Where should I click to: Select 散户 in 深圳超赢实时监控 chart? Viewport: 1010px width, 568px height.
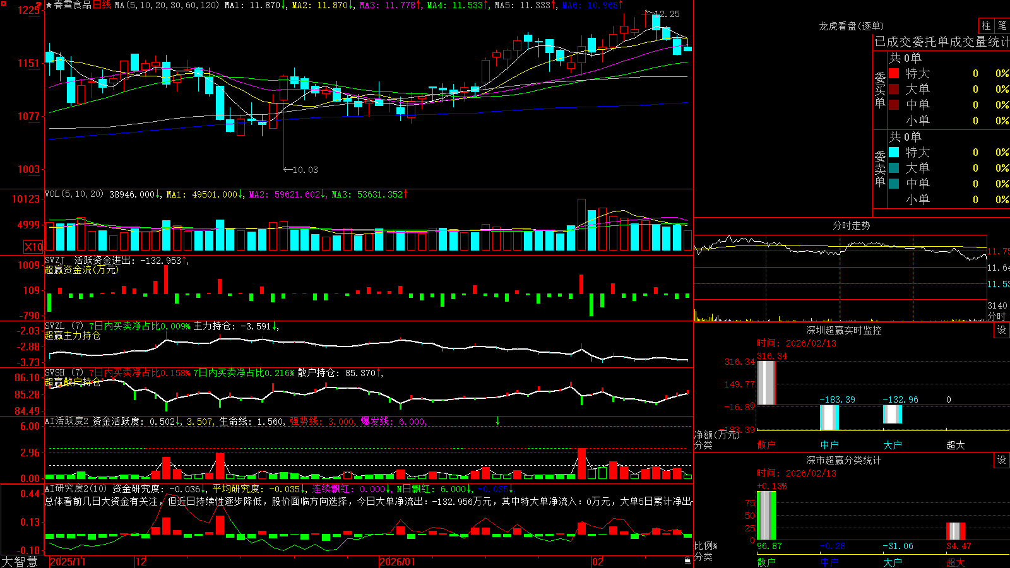766,444
